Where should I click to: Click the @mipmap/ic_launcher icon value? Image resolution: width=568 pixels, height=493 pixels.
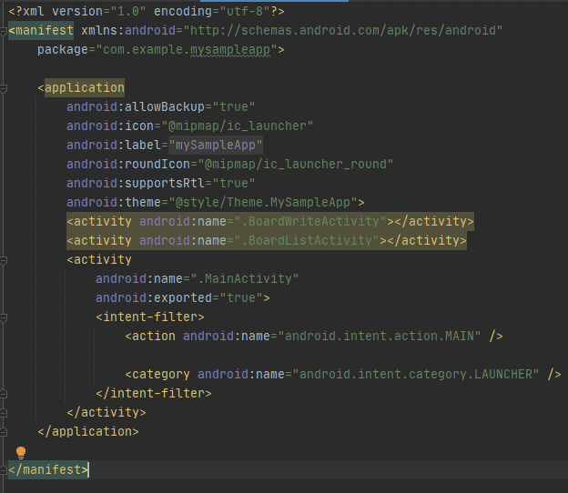[238, 126]
